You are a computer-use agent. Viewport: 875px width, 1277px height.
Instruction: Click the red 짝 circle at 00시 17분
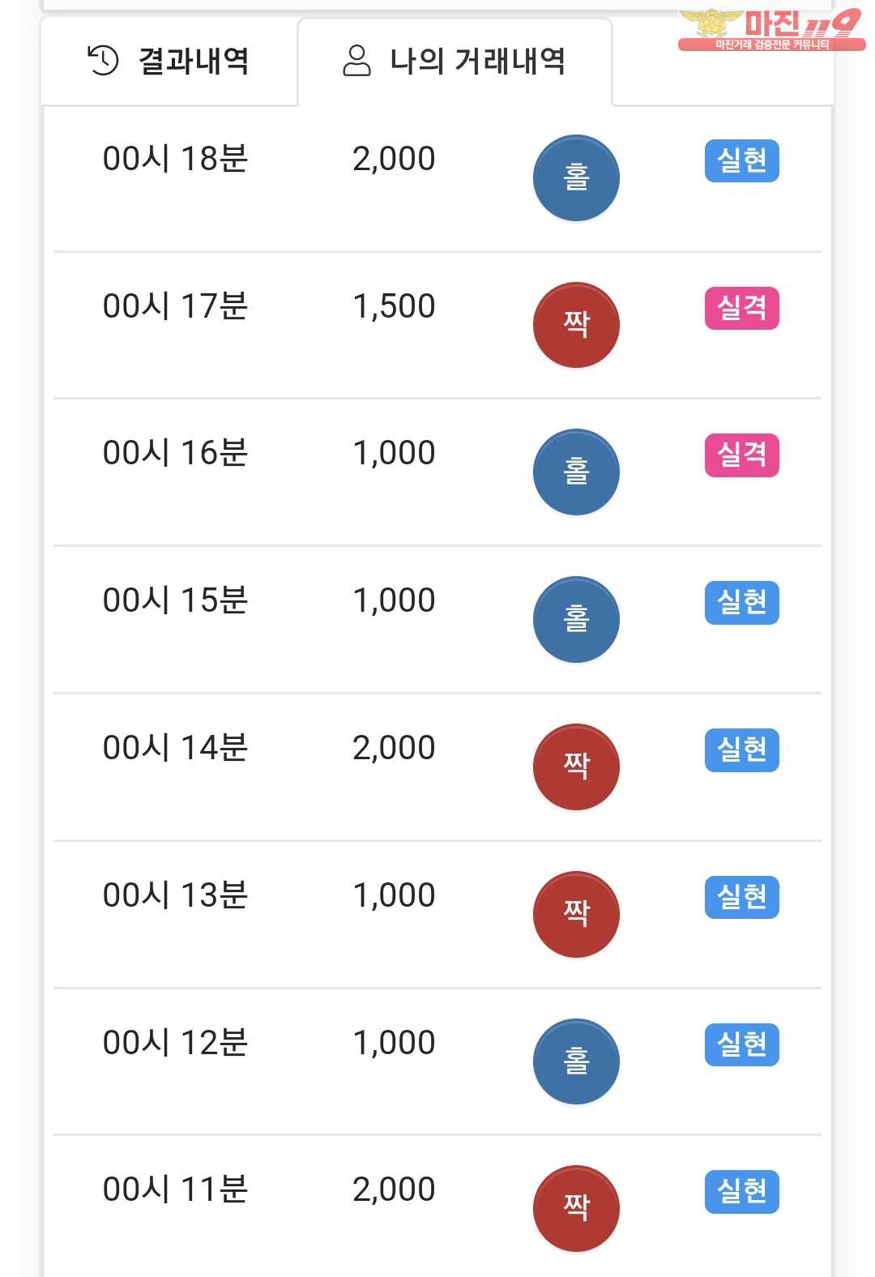[x=576, y=325]
